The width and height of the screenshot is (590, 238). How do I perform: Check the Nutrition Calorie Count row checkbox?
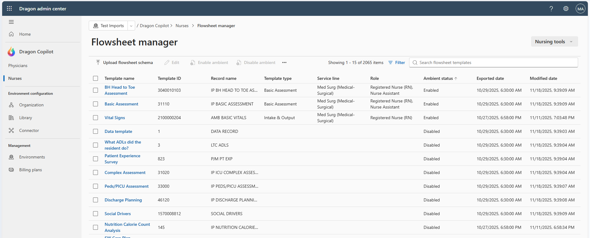tap(95, 227)
